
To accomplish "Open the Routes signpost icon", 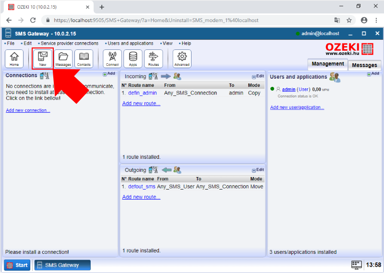I will click(x=154, y=59).
